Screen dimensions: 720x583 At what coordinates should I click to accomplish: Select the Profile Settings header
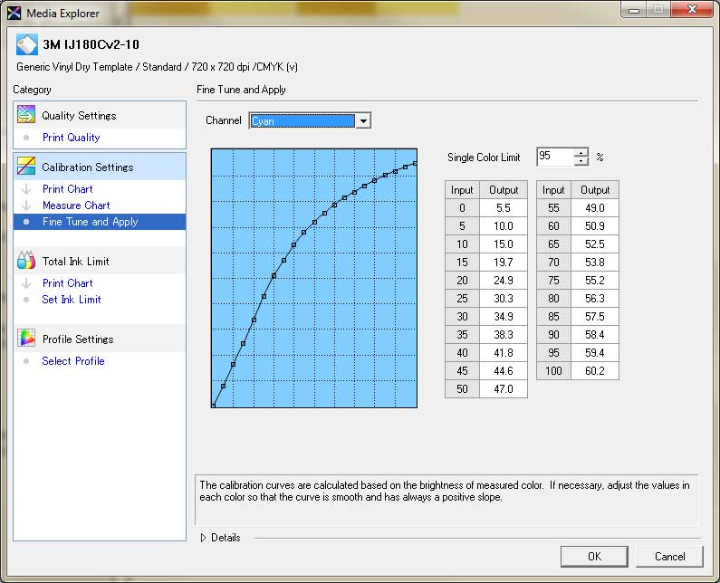click(100, 339)
